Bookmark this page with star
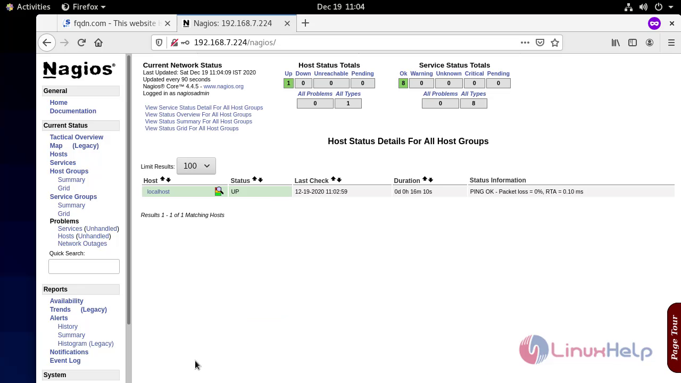 point(555,43)
